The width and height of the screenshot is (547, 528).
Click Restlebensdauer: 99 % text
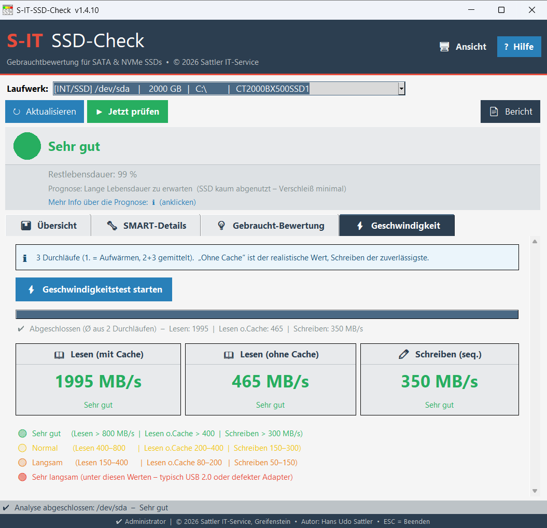tap(92, 174)
